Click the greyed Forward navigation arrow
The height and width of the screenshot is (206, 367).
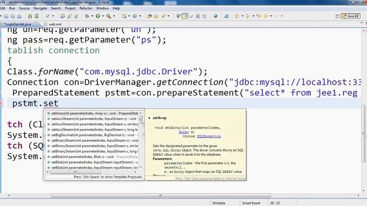(276, 16)
